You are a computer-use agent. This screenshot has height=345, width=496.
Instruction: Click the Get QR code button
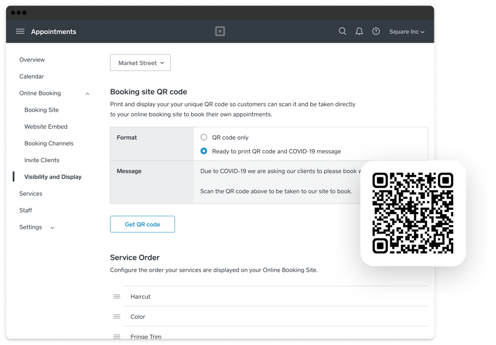click(142, 224)
